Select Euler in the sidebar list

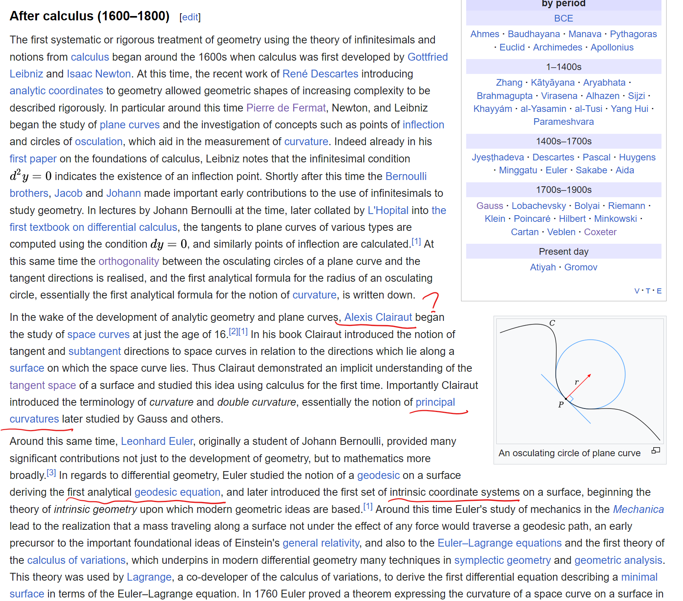tap(557, 170)
